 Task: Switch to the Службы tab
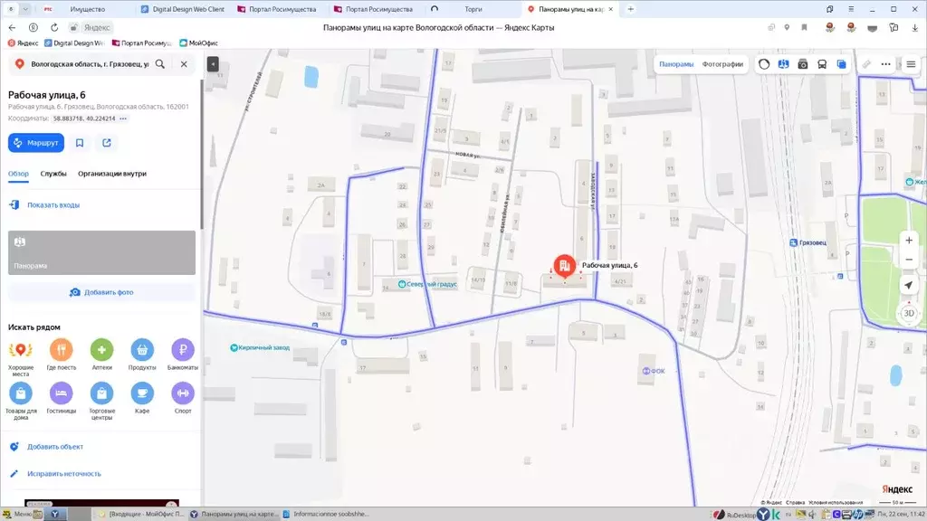click(53, 174)
